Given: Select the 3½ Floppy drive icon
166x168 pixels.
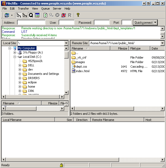Looking at the screenshot, I should click(x=20, y=52).
